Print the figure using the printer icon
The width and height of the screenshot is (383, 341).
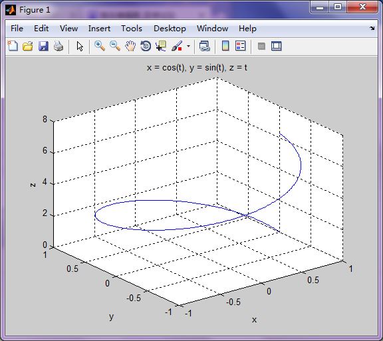pos(59,46)
